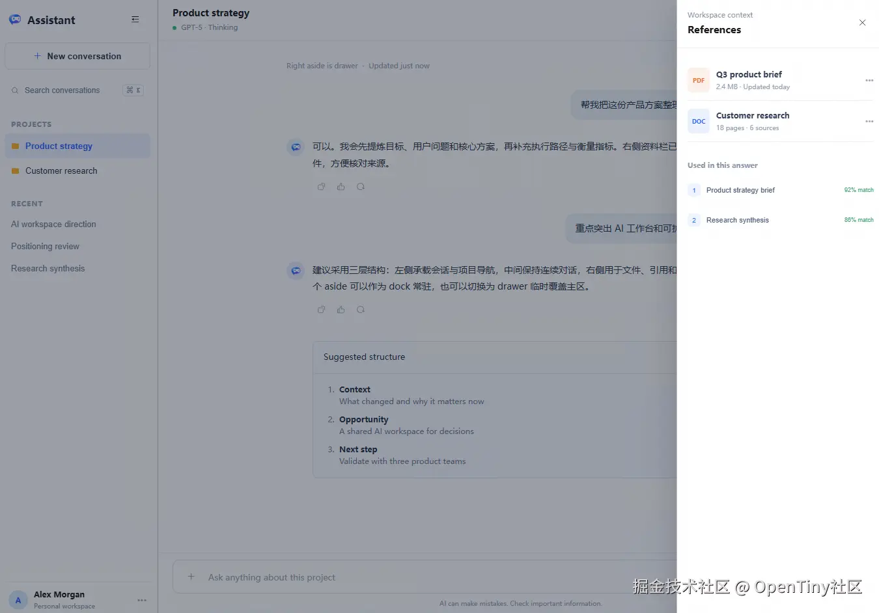879x613 pixels.
Task: Regenerate the second assistant reply
Action: [360, 310]
